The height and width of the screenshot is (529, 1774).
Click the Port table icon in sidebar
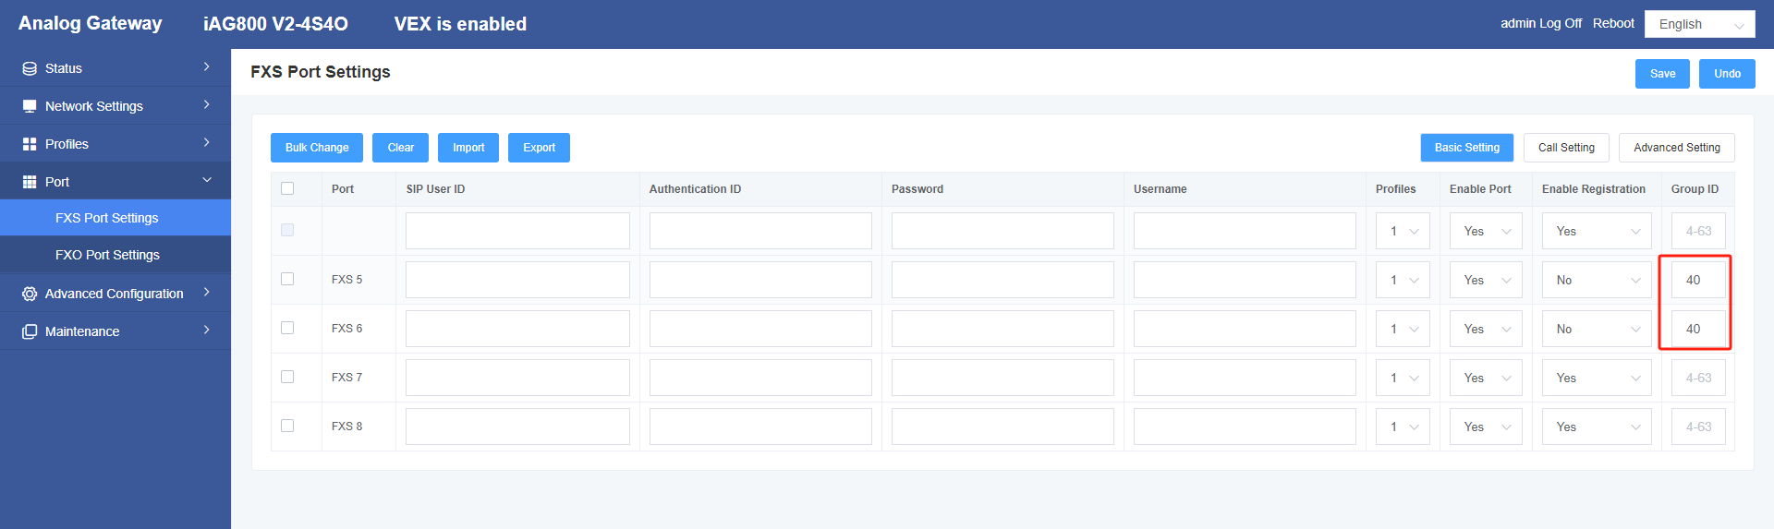tap(30, 182)
